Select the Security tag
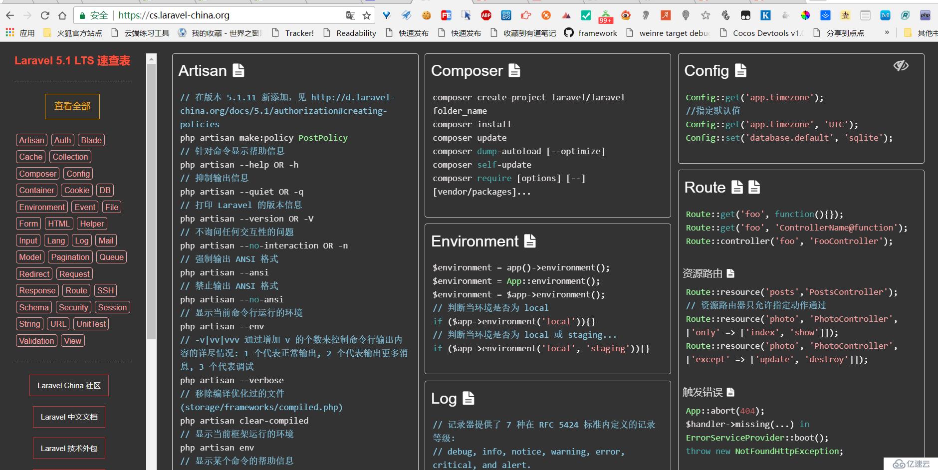This screenshot has width=938, height=470. click(x=73, y=307)
